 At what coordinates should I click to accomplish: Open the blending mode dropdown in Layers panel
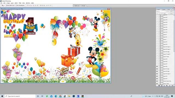(x=161, y=11)
